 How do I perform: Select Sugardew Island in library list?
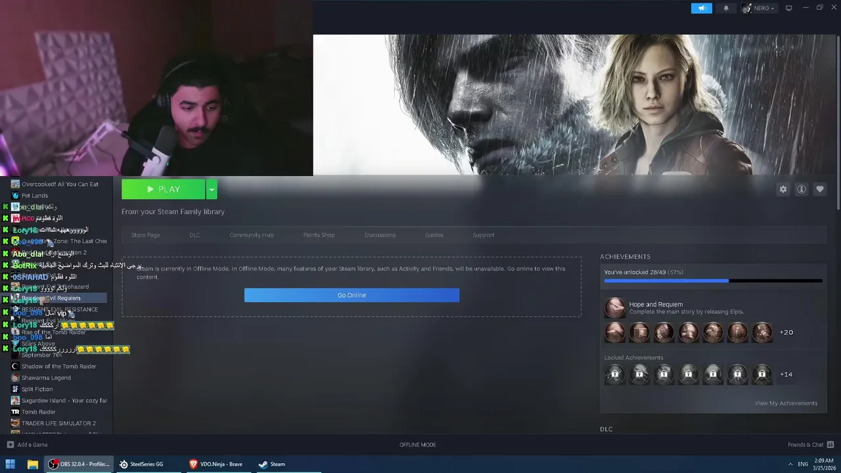(64, 401)
